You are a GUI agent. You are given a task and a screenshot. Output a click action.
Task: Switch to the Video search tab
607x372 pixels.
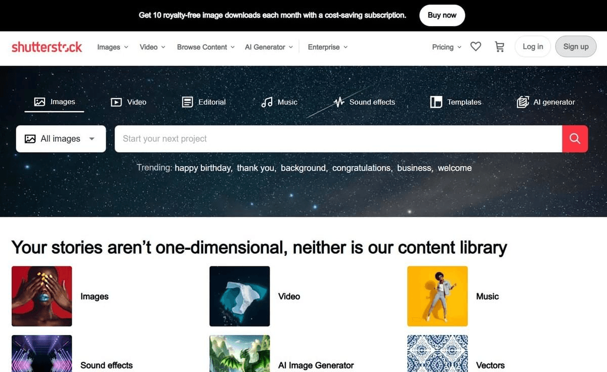tap(128, 102)
